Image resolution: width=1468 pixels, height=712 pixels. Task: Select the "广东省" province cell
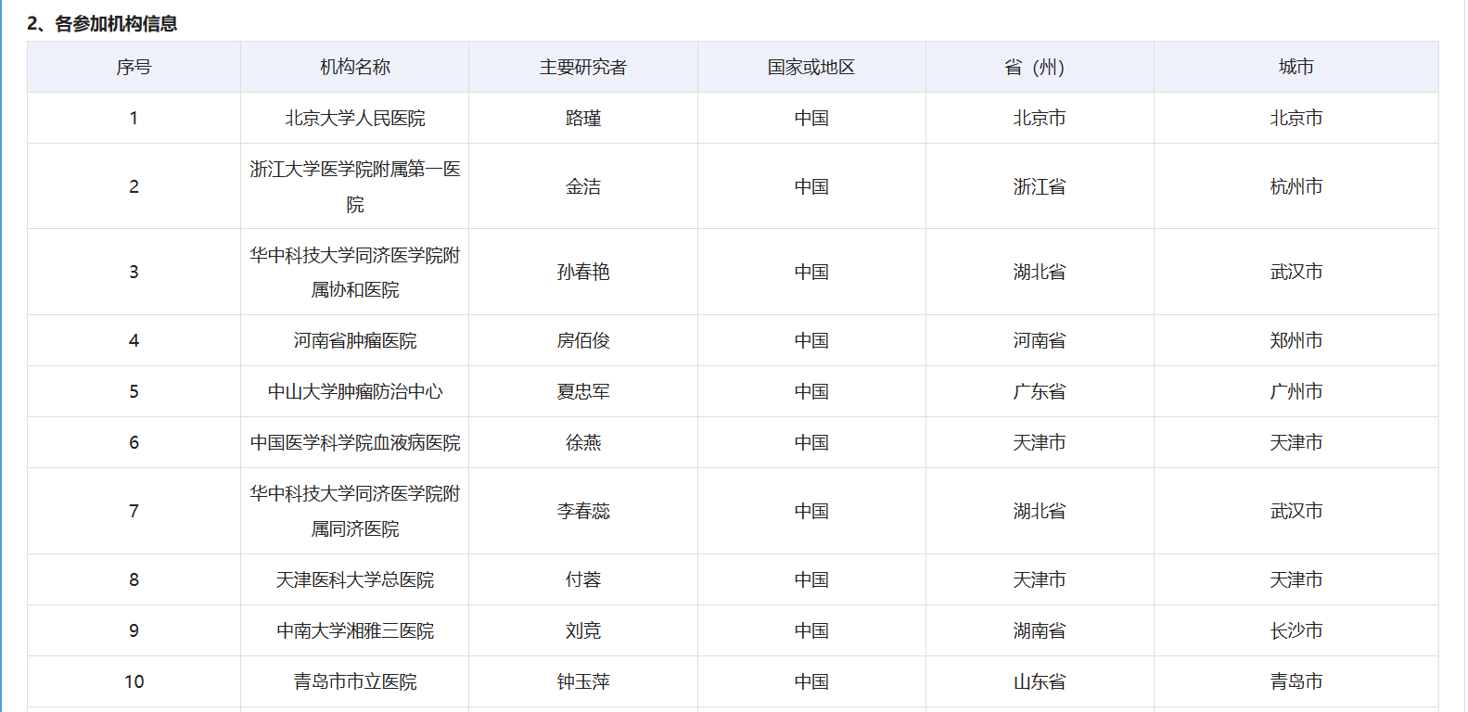pos(1040,391)
